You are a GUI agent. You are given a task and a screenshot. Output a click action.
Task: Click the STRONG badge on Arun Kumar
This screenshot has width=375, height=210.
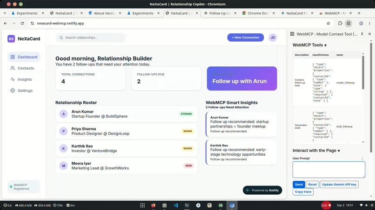(186, 114)
